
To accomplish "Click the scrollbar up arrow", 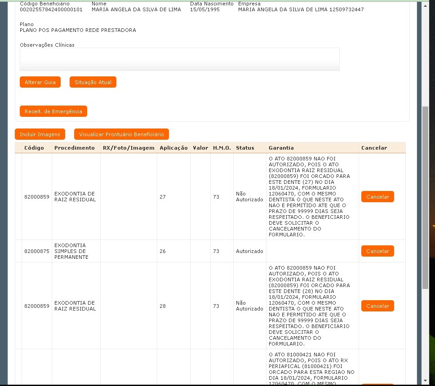I will tap(426, 4).
